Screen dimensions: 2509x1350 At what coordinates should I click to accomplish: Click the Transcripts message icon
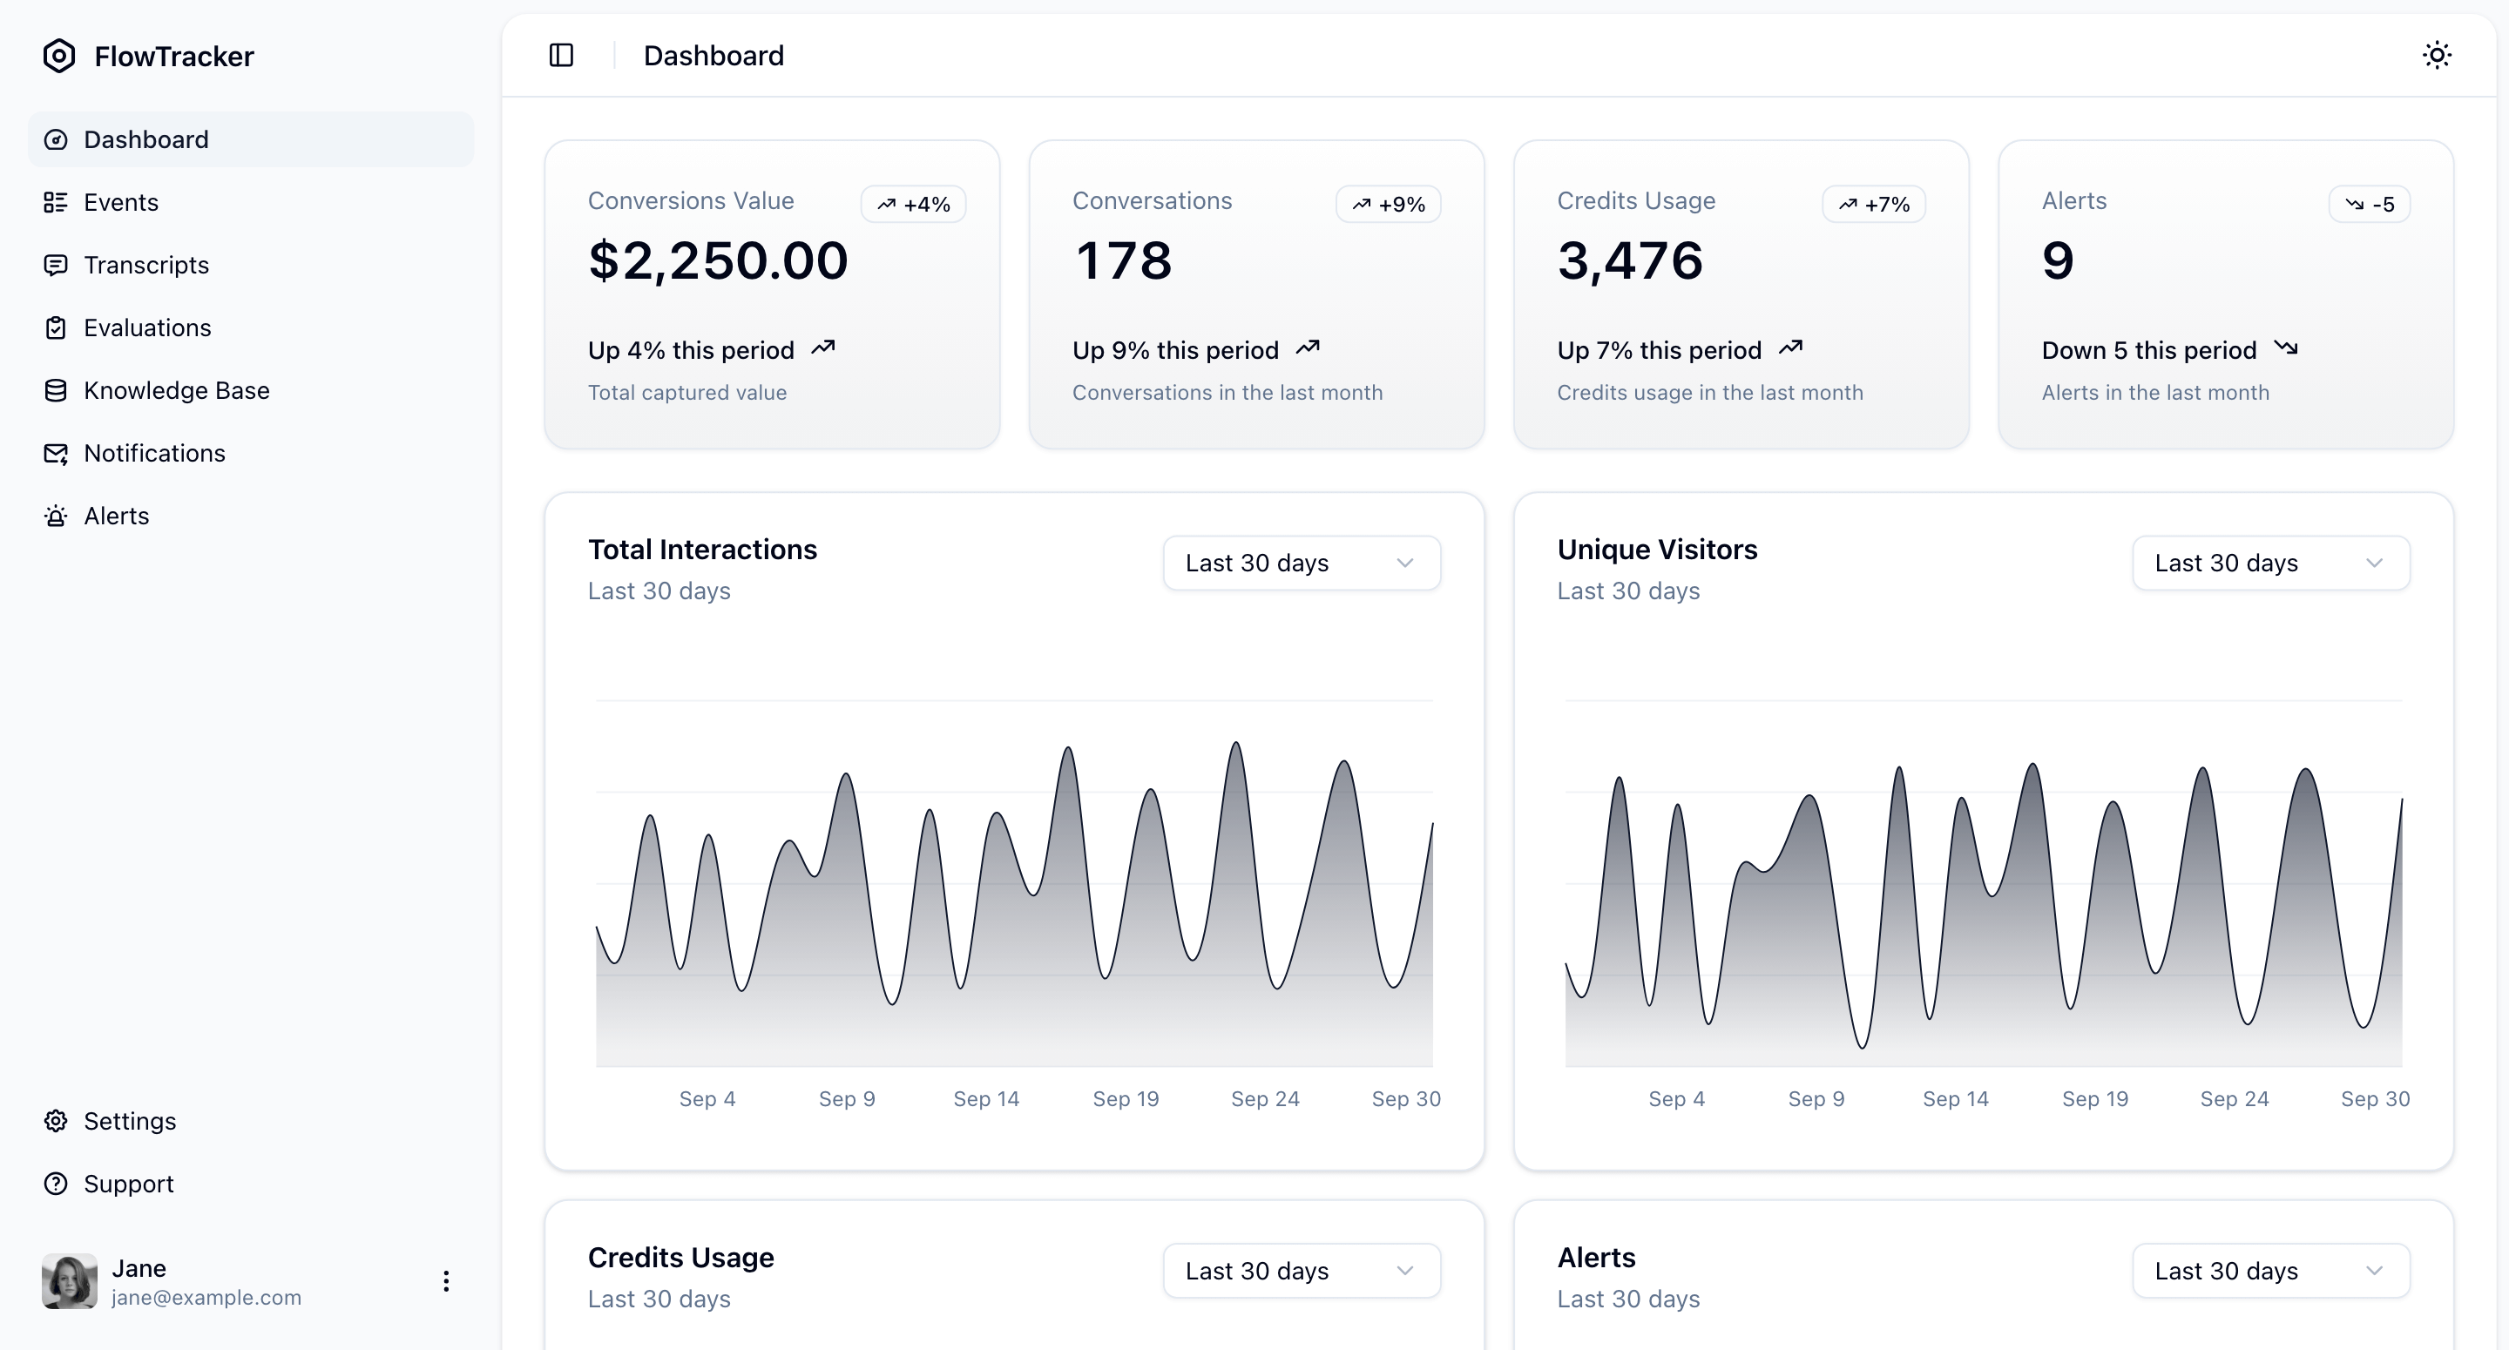click(56, 265)
